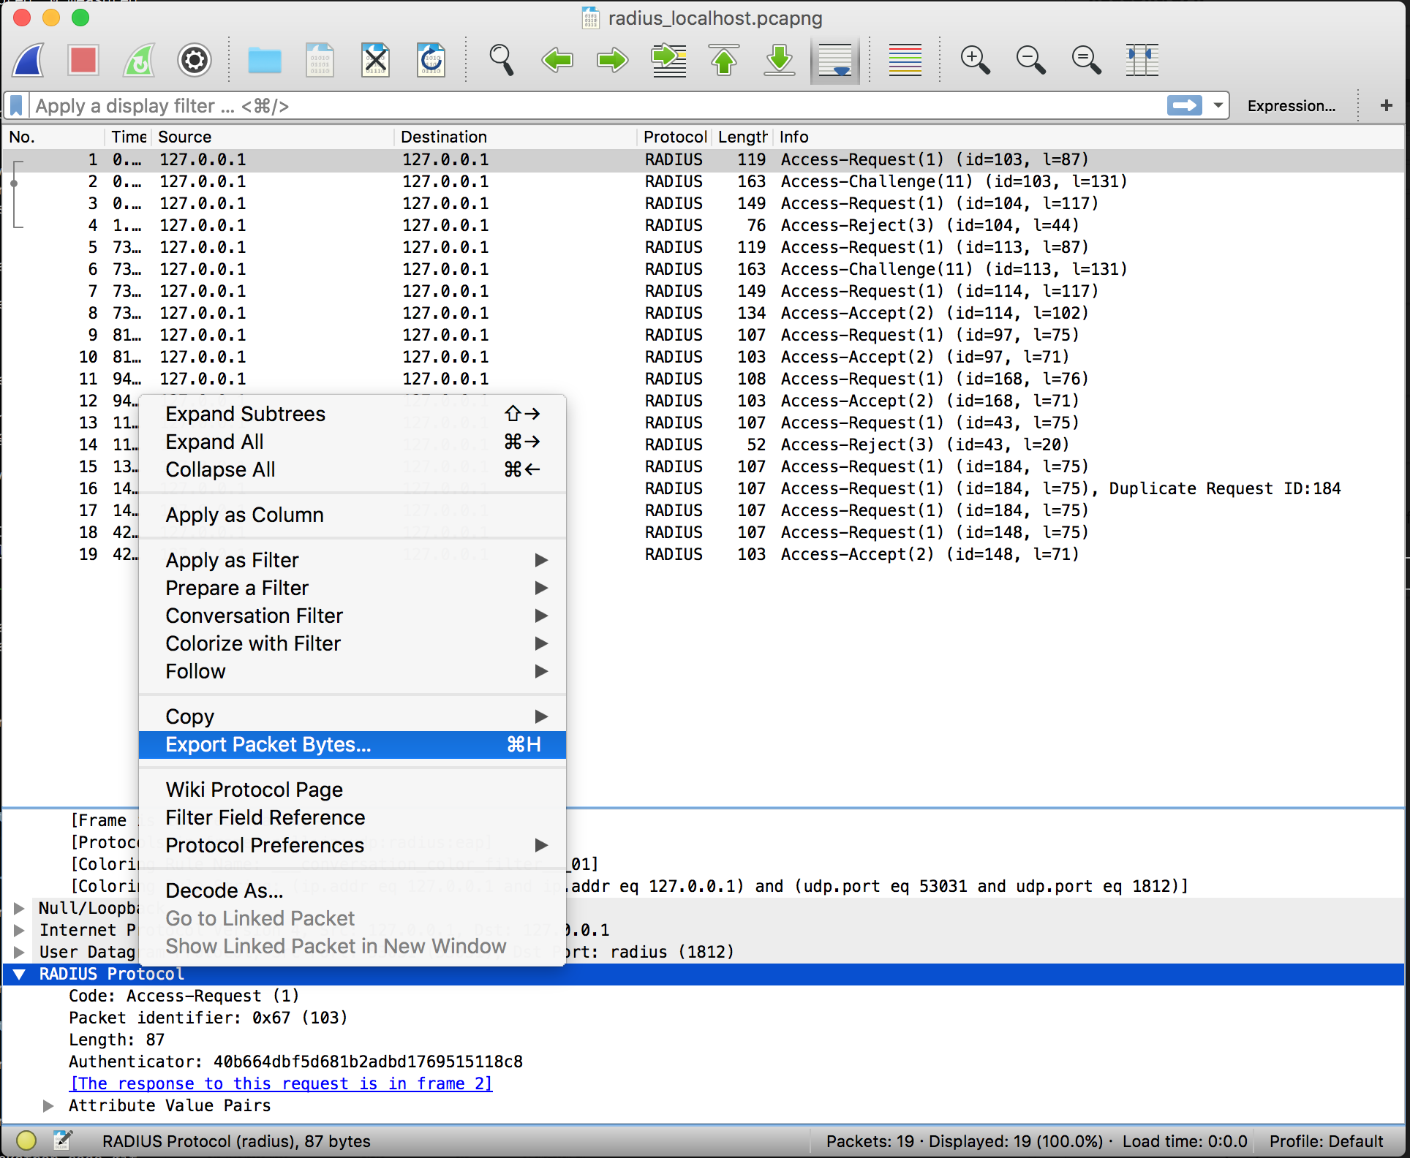1410x1158 pixels.
Task: Open the filter history dropdown arrow
Action: pos(1218,106)
